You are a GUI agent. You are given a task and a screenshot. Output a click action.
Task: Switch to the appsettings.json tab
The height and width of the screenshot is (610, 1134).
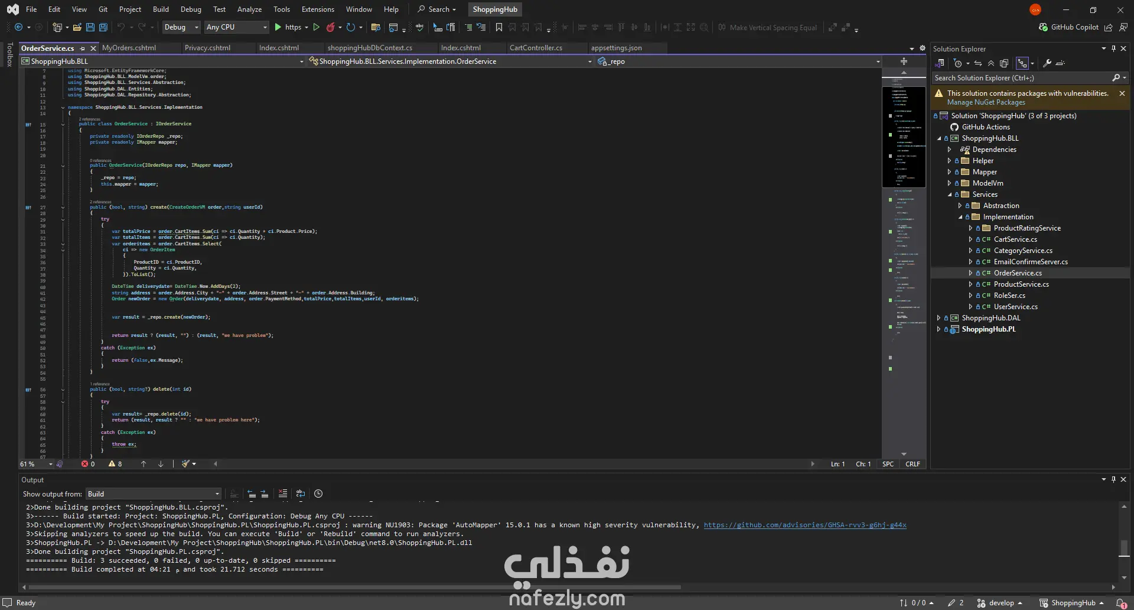616,48
